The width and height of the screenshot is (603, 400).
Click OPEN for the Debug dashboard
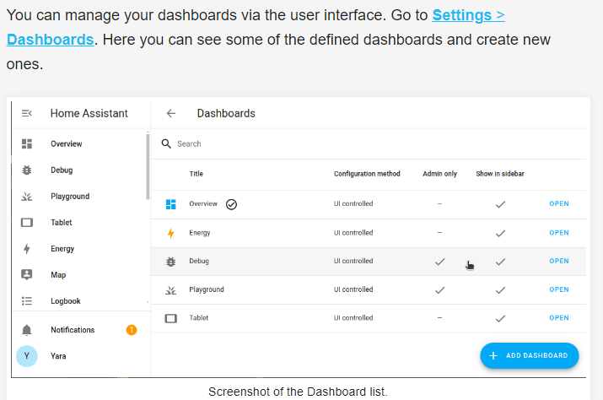[559, 261]
